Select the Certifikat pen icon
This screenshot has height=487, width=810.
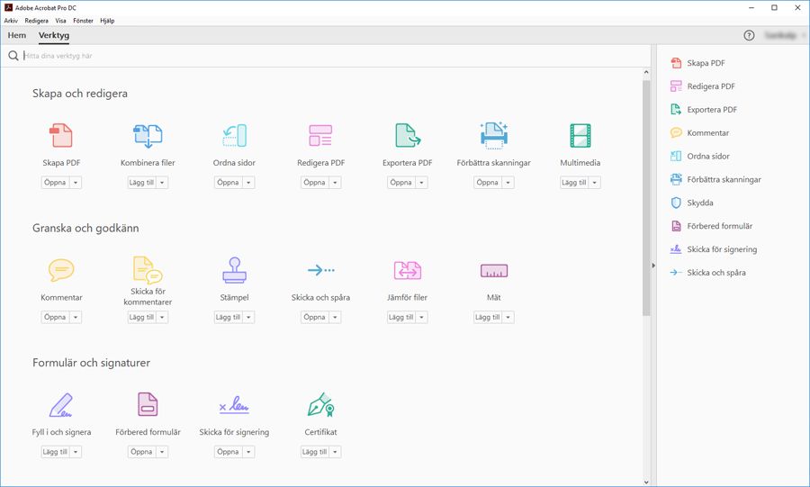(320, 404)
